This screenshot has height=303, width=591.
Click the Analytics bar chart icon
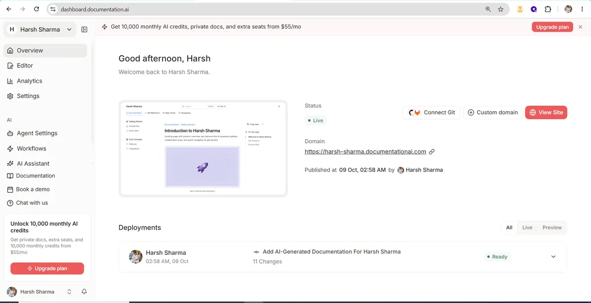click(x=10, y=81)
